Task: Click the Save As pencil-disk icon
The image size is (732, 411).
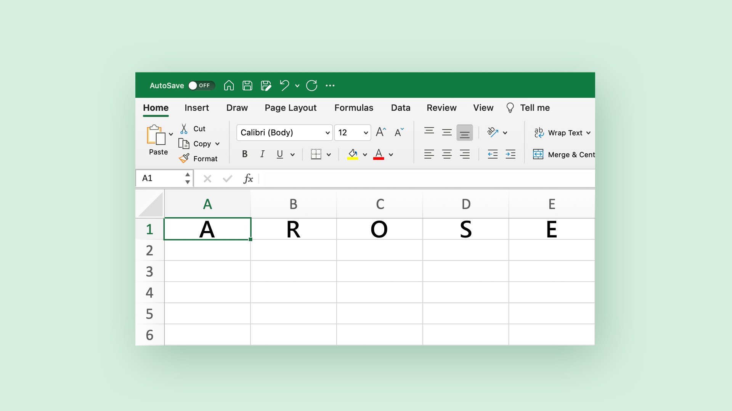Action: tap(266, 86)
